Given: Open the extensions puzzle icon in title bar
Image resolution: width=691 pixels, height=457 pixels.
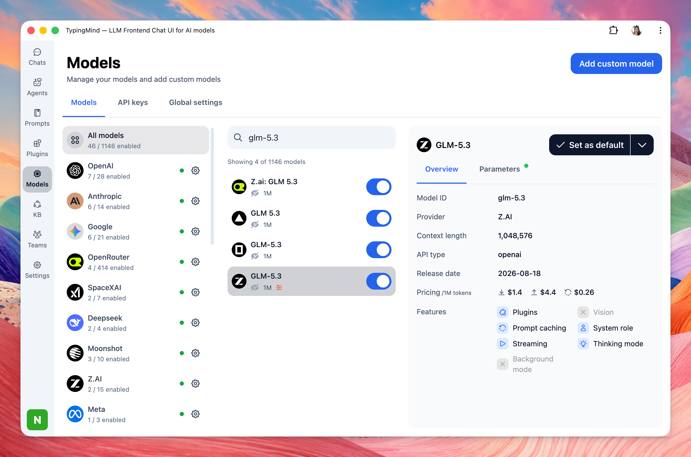Looking at the screenshot, I should [613, 30].
